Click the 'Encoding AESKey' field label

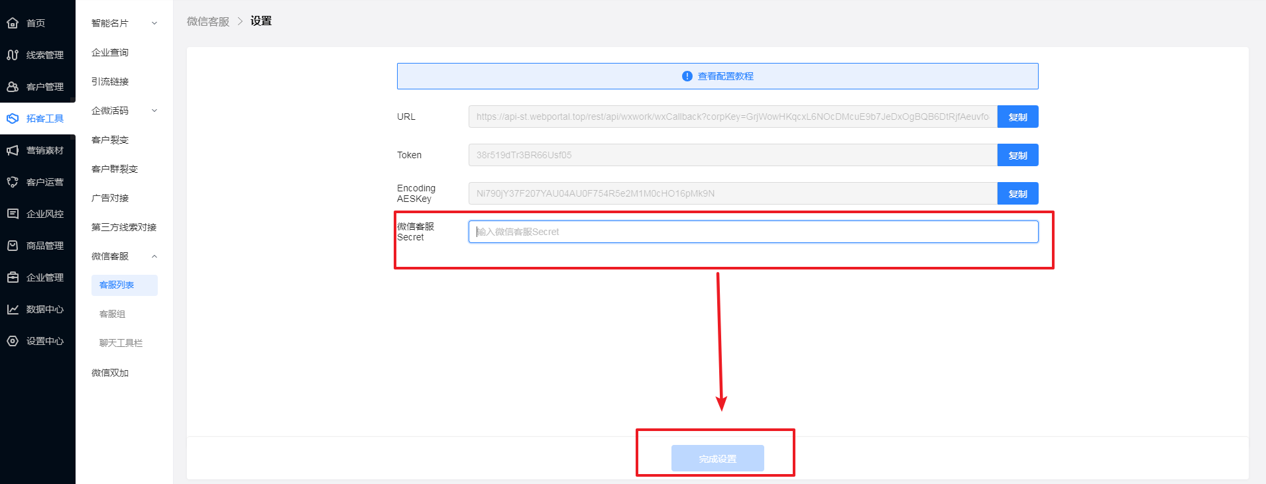tap(416, 193)
